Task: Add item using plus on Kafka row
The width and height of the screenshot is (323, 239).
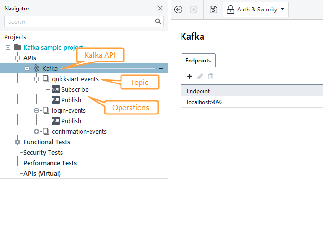Action: (x=161, y=68)
